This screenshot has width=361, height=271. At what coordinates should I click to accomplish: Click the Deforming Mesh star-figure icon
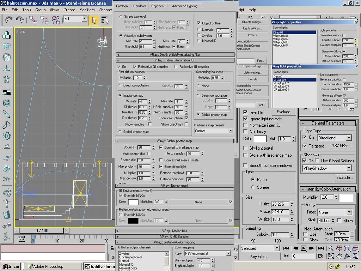[x=6, y=79]
